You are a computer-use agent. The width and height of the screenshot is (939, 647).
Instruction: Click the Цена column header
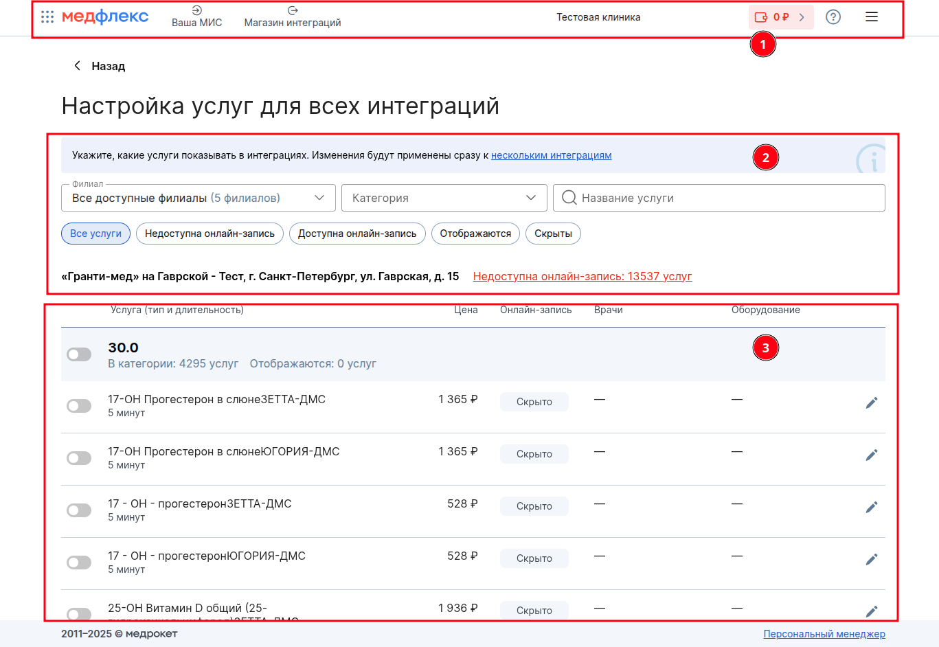pyautogui.click(x=466, y=310)
